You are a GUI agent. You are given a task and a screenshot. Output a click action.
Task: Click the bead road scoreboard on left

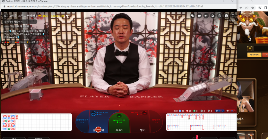pyautogui.click(x=36, y=122)
